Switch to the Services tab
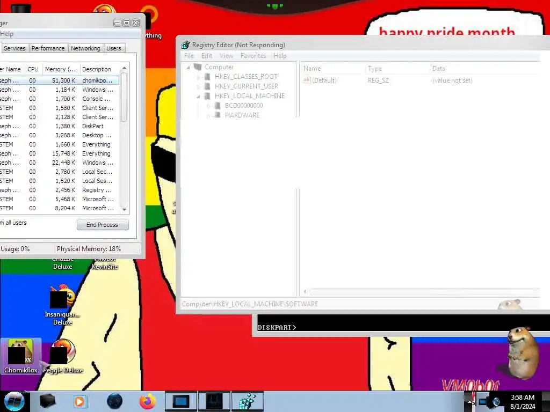 coord(15,48)
